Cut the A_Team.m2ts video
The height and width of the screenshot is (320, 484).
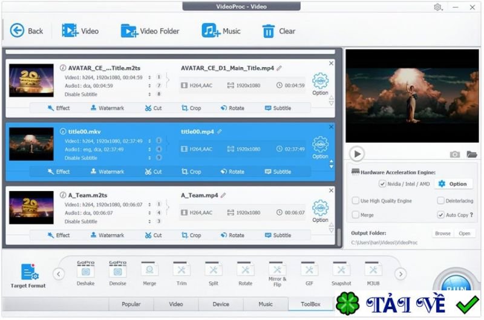(154, 235)
